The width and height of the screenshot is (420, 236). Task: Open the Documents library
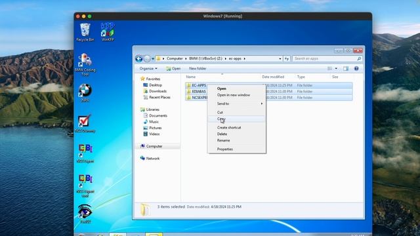coord(156,115)
